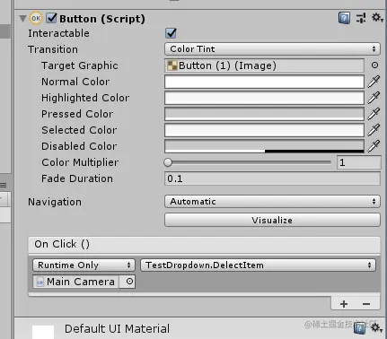Uncheck the Interactable checkbox

pos(171,33)
